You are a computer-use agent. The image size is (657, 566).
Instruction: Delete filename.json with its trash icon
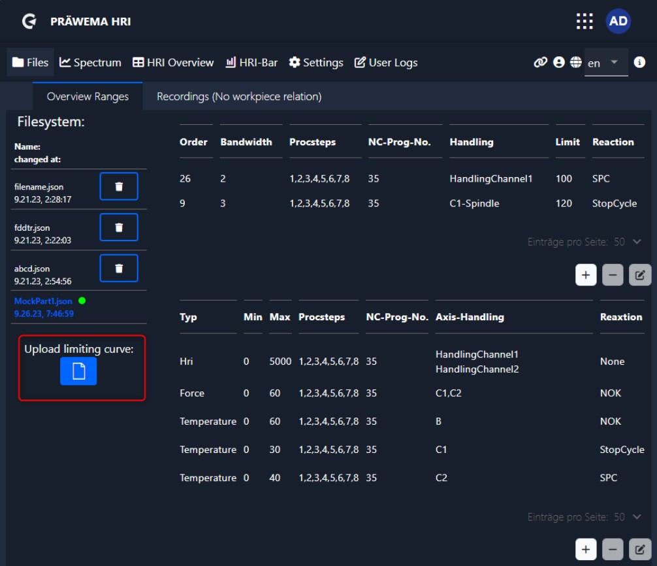click(119, 186)
